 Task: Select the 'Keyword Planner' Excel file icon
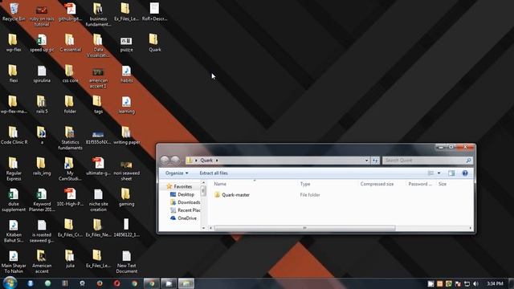coord(42,200)
